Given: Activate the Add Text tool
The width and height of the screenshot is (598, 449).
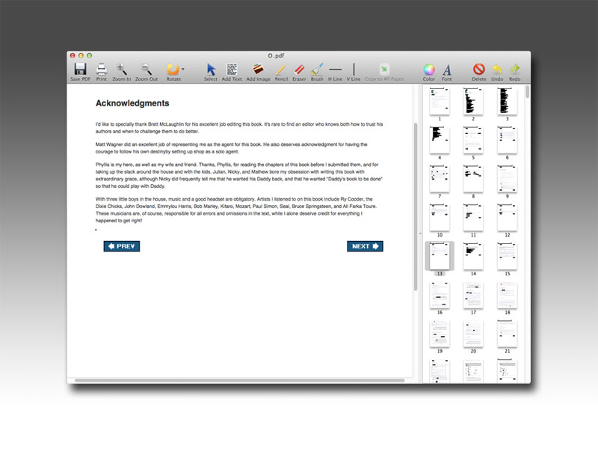Looking at the screenshot, I should point(233,69).
